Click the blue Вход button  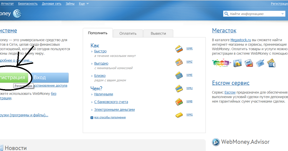pos(49,77)
